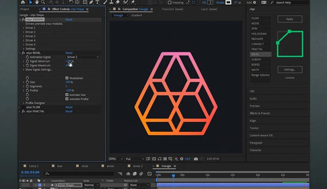Toggle the fx switch for shpr DRIVERS

click(23, 20)
